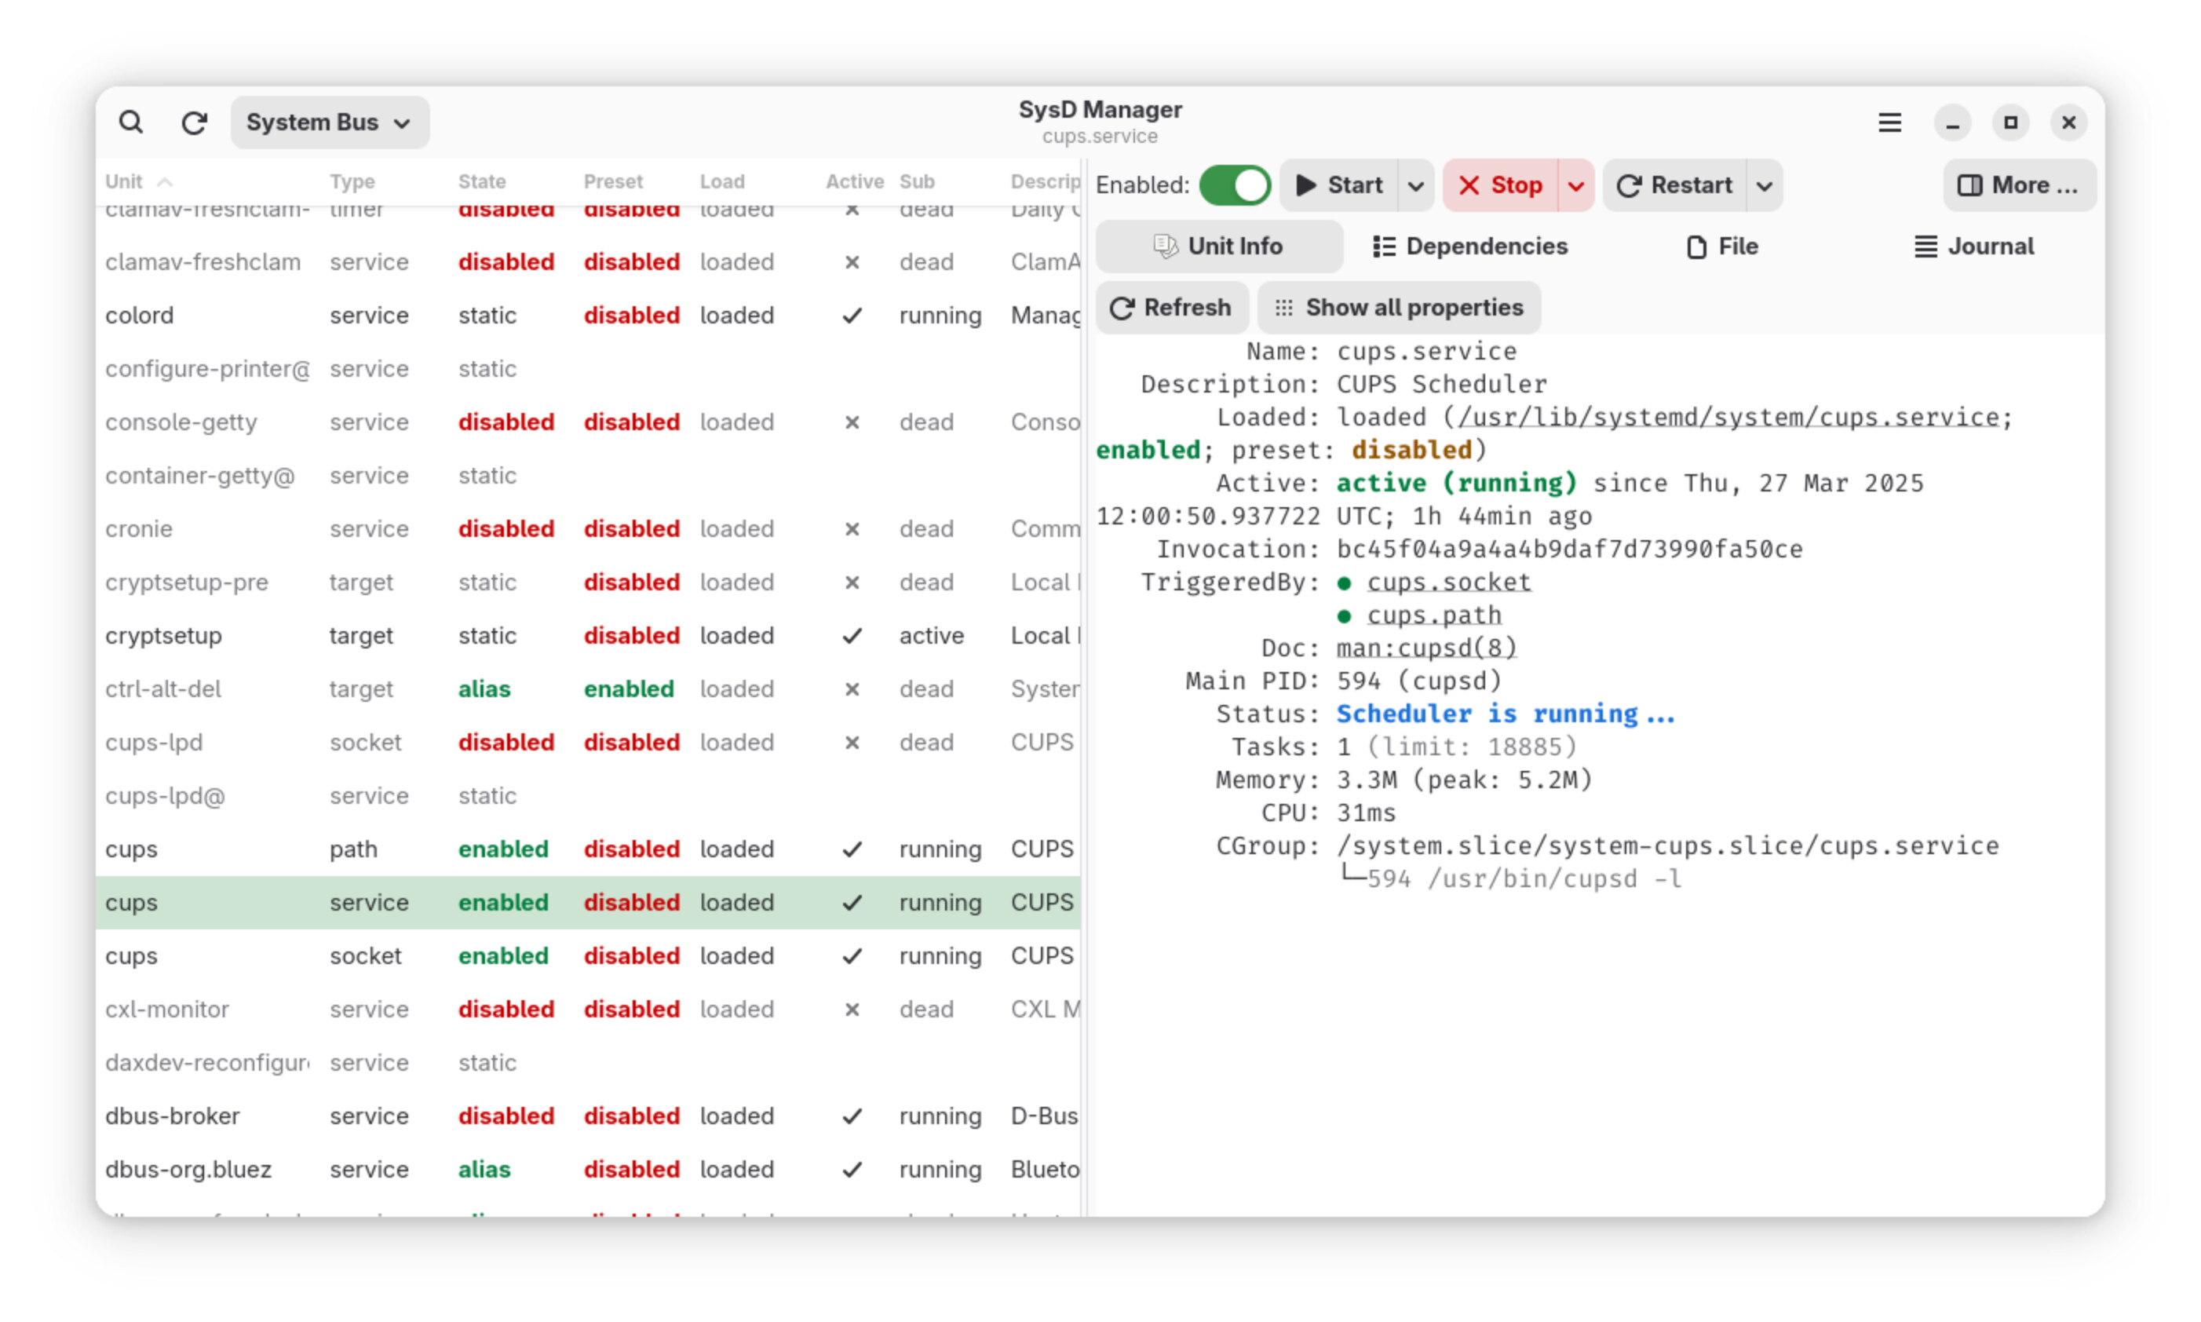This screenshot has width=2201, height=1322.
Task: Stop the cups service
Action: pyautogui.click(x=1500, y=185)
